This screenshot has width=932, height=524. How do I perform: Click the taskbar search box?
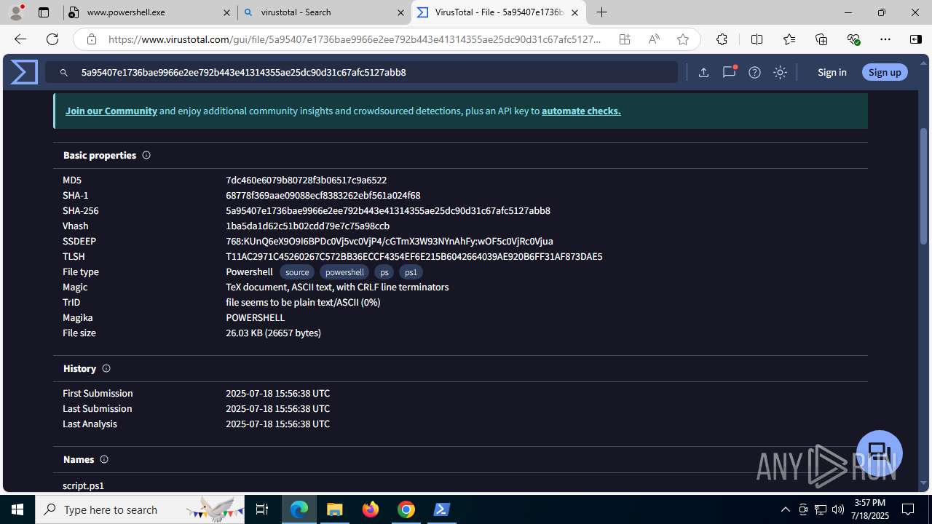coord(140,509)
